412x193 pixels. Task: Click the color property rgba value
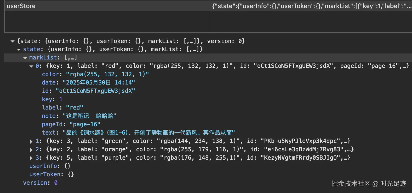tap(107, 74)
